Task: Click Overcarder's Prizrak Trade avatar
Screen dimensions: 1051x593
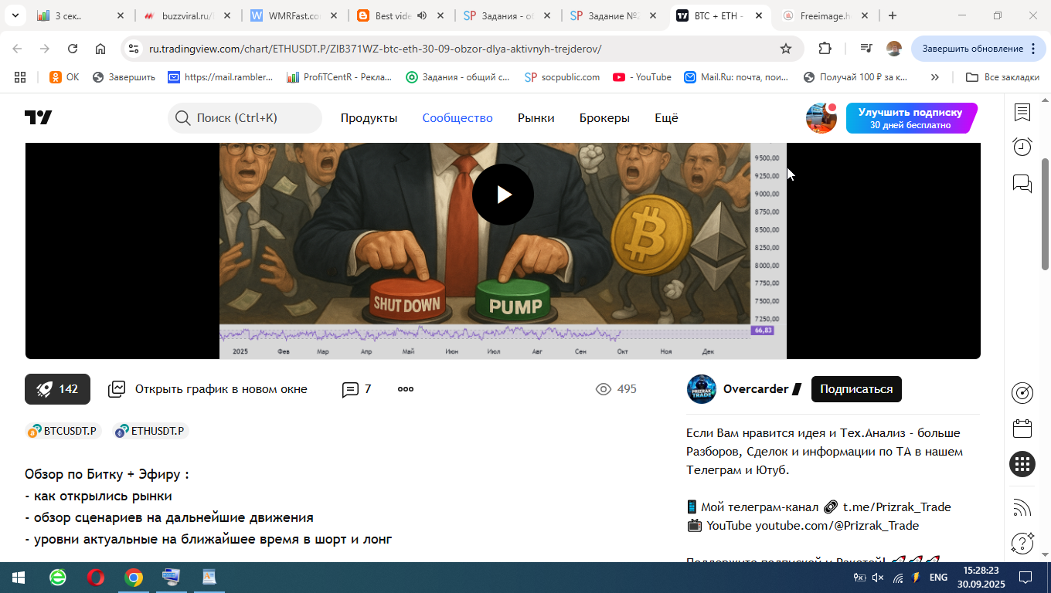Action: pos(702,389)
